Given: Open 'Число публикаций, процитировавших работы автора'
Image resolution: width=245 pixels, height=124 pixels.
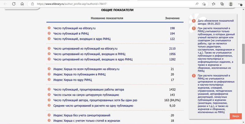Looking at the screenshot, I should [x=89, y=89].
